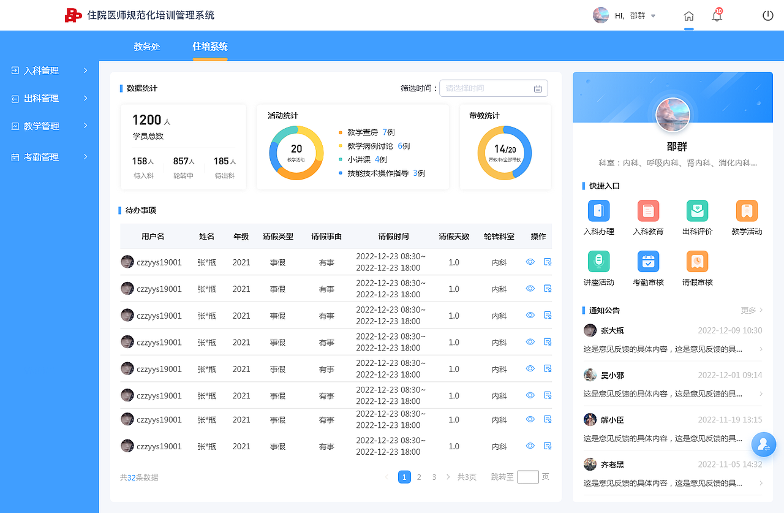Select the 考勤审核 quick entry icon
784x513 pixels.
click(x=648, y=262)
